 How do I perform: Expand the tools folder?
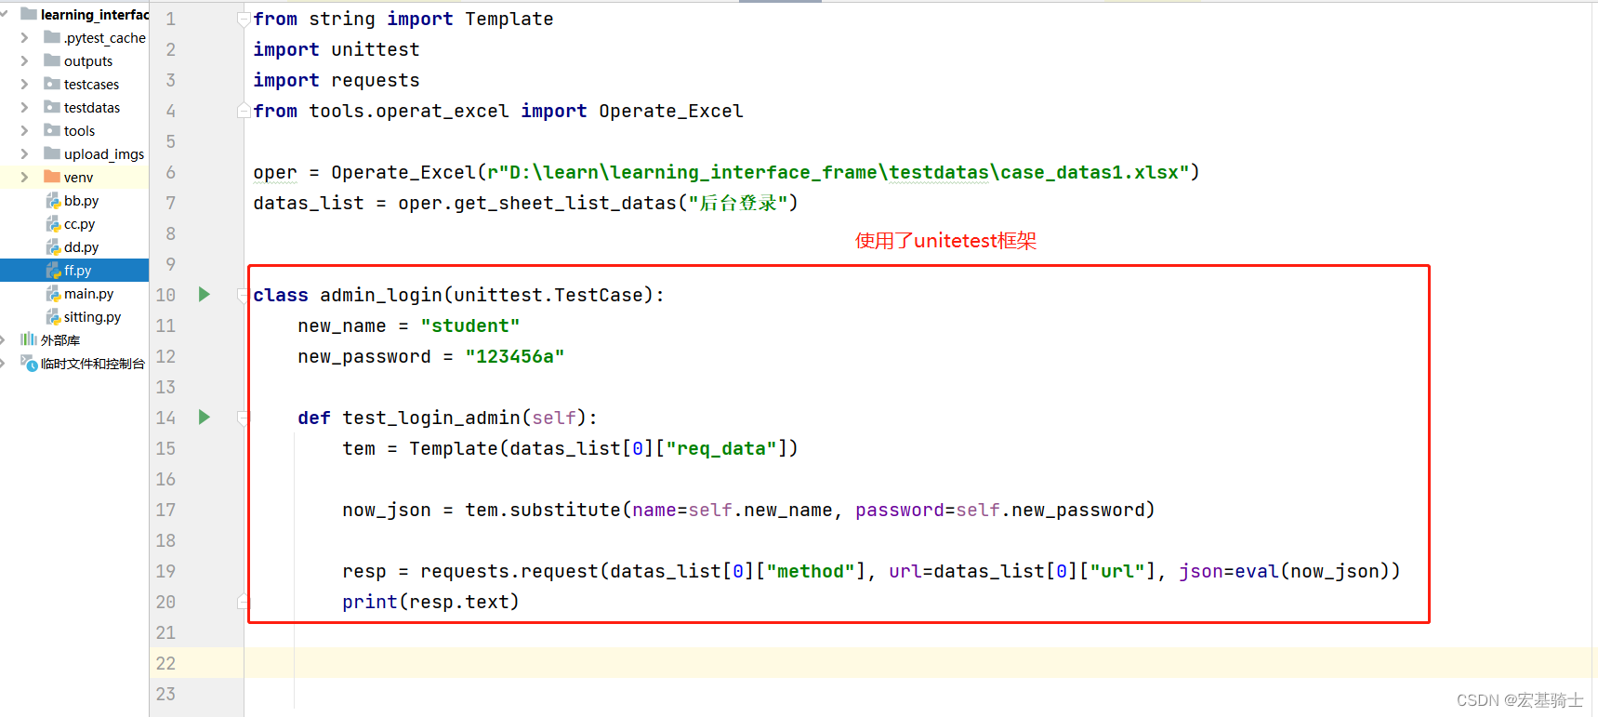tap(25, 131)
